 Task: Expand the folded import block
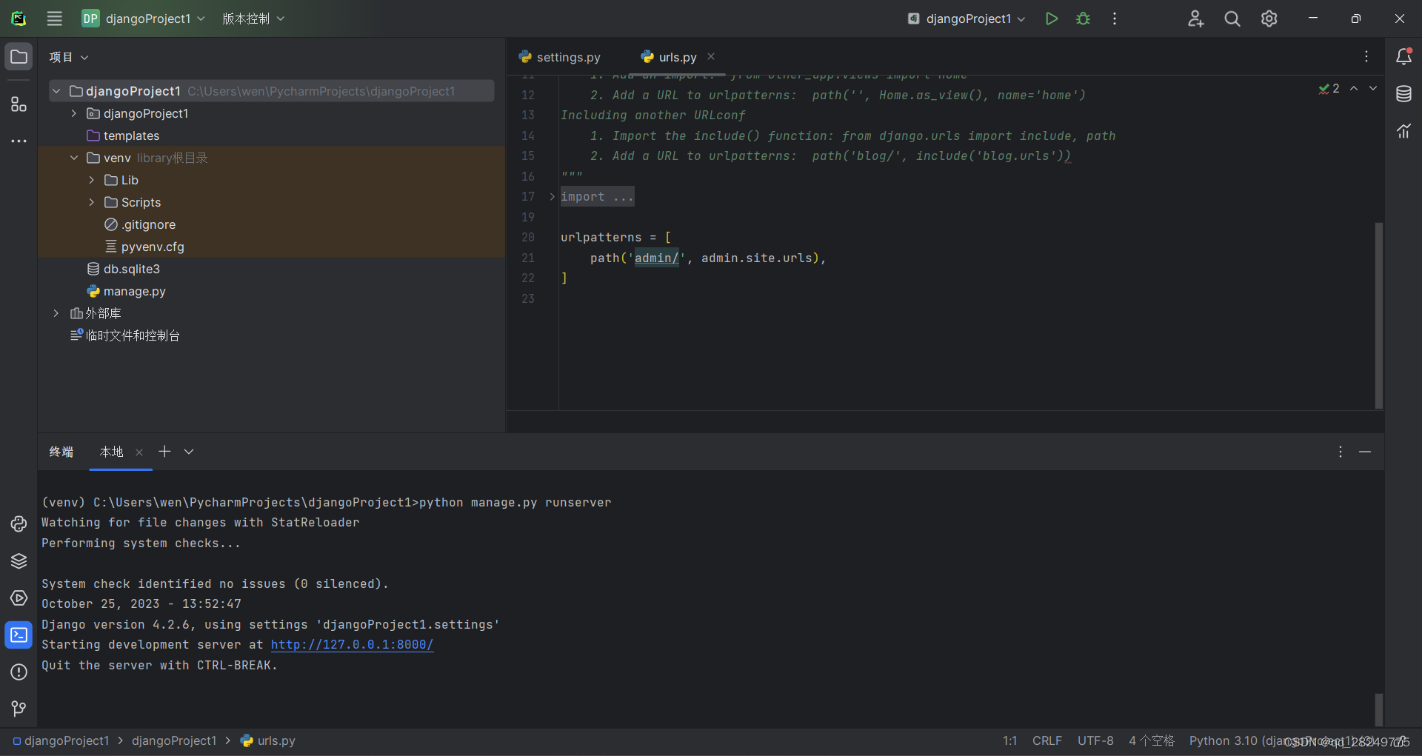(x=552, y=197)
